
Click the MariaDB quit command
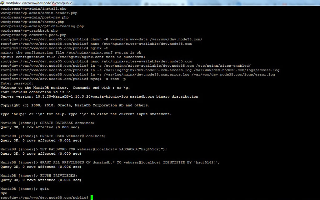click(44, 189)
